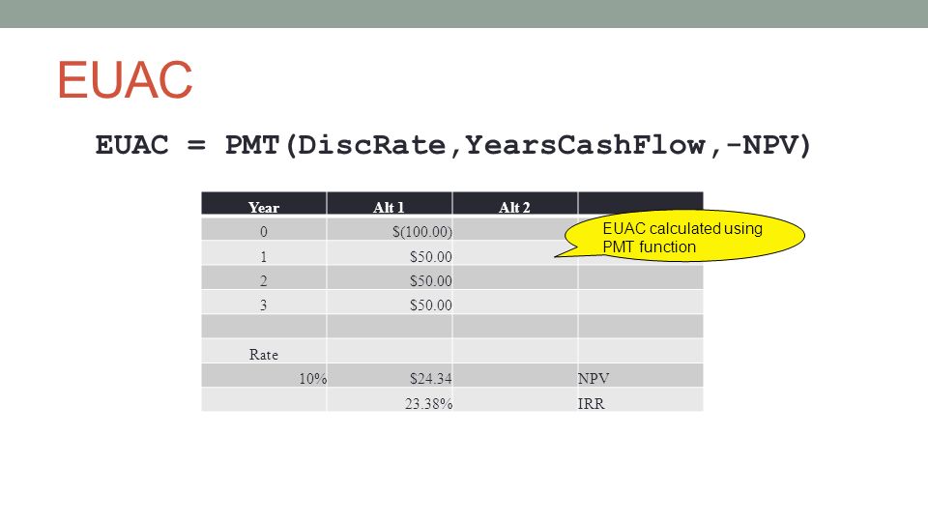The width and height of the screenshot is (928, 522).
Task: Select the $50.00 cell for year 2
Action: tap(390, 278)
